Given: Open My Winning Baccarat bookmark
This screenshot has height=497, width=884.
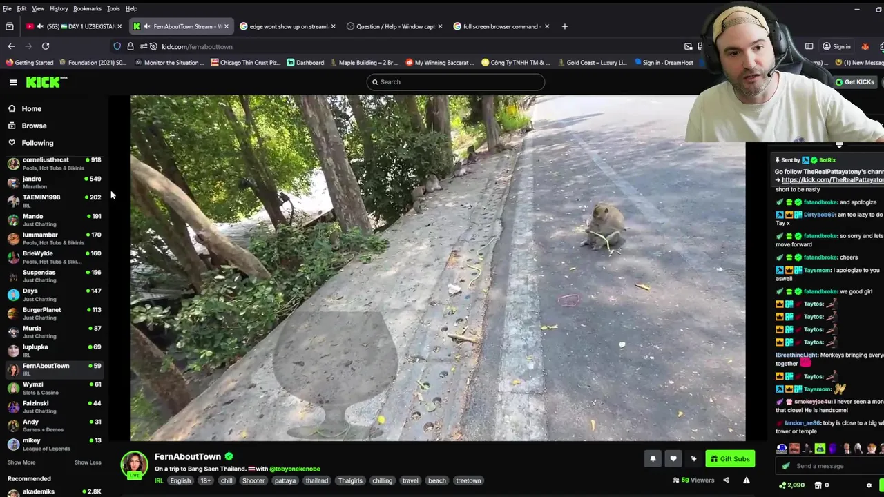Looking at the screenshot, I should tap(440, 62).
